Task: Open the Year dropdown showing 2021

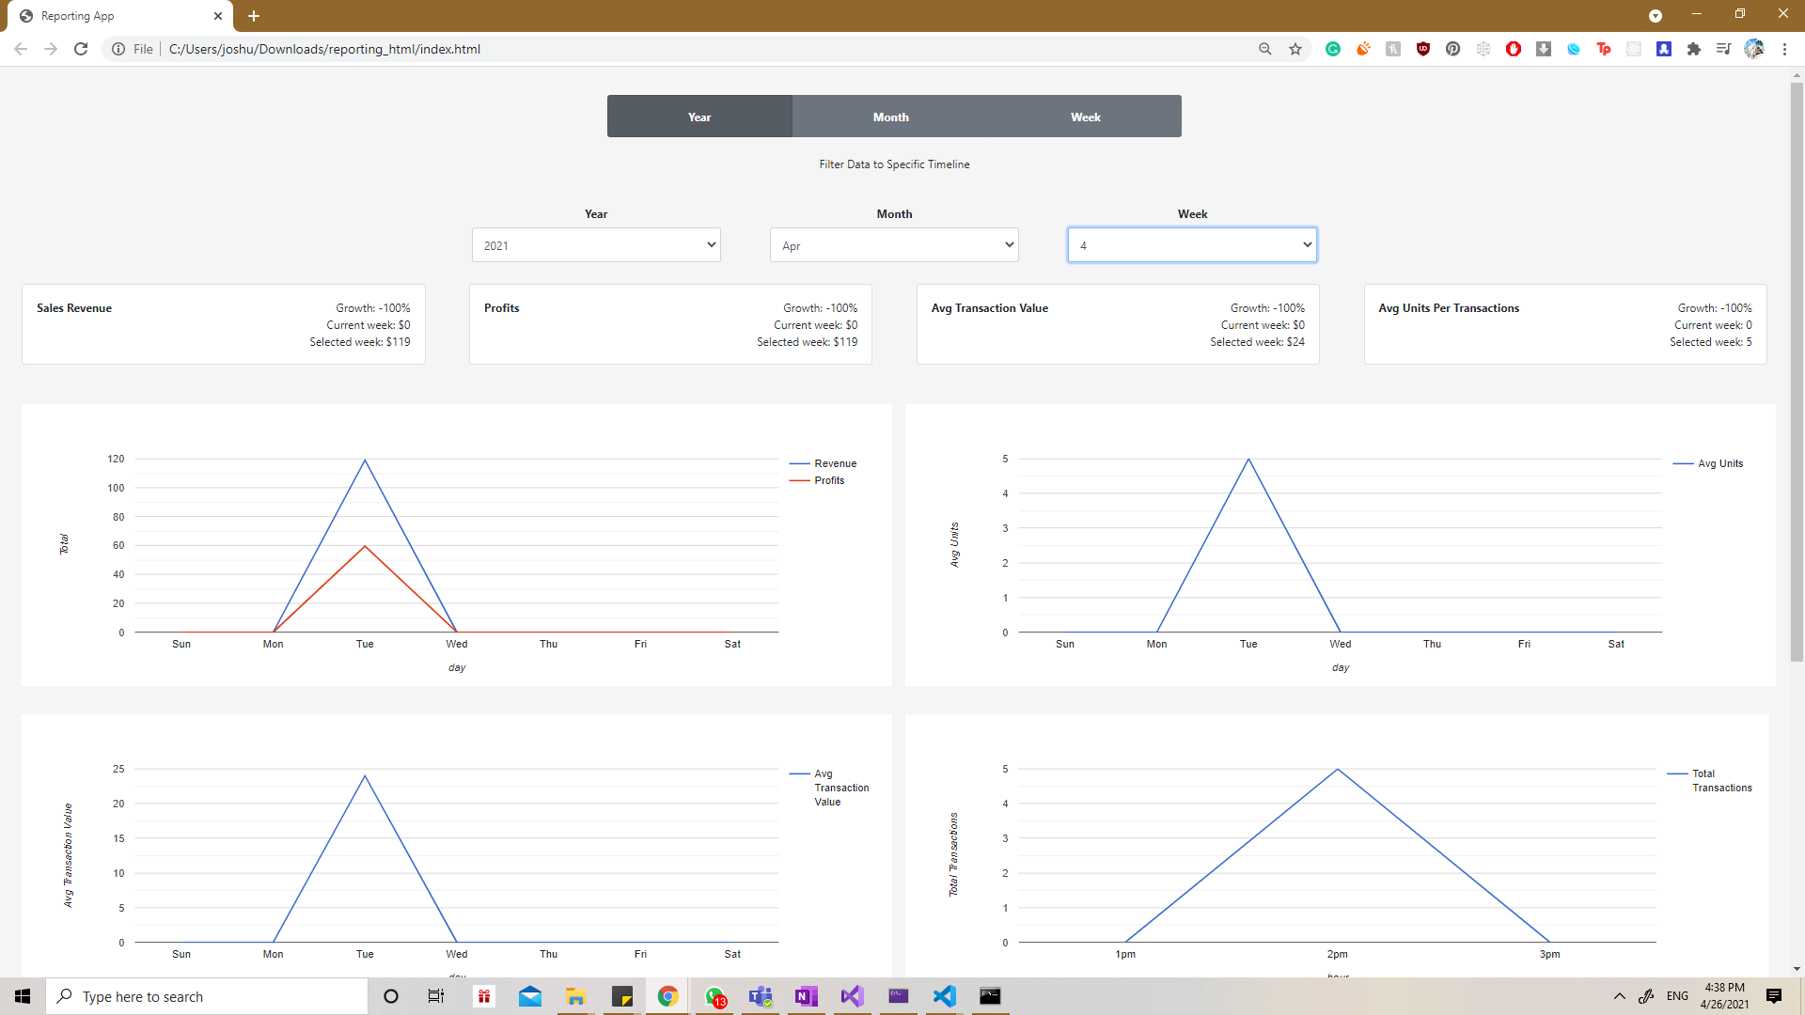Action: click(x=596, y=244)
